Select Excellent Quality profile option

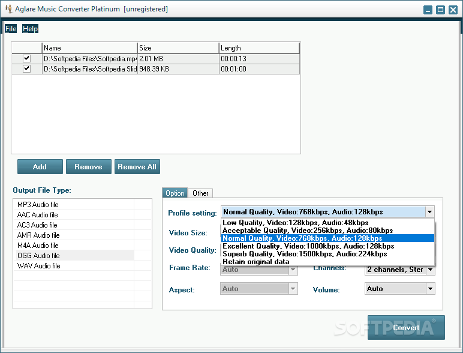[x=327, y=246]
